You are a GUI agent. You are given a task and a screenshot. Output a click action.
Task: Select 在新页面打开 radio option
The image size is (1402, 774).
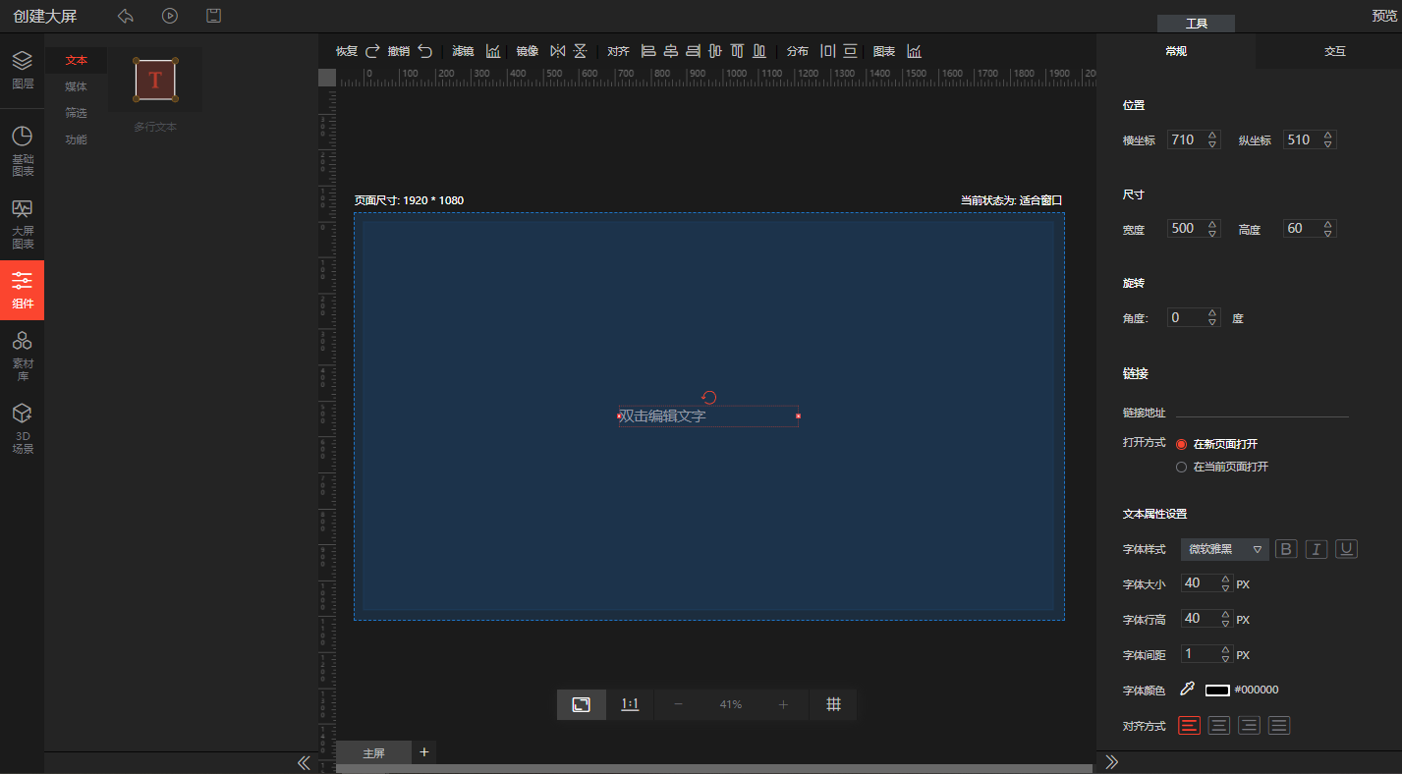click(x=1182, y=444)
